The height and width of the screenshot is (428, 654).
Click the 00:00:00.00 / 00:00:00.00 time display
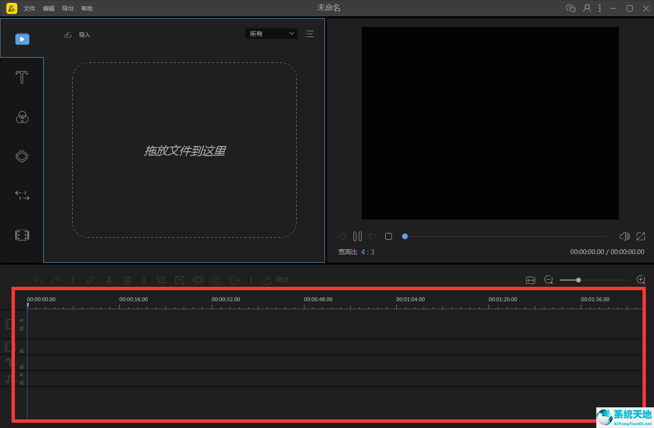607,252
